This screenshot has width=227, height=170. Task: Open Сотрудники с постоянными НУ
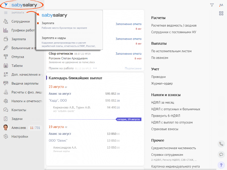click(x=174, y=32)
